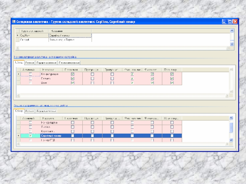Image resolution: width=246 pixels, height=184 pixels.
Task: Tick the Active checkbox for Конфигурация
Action: coord(30,74)
